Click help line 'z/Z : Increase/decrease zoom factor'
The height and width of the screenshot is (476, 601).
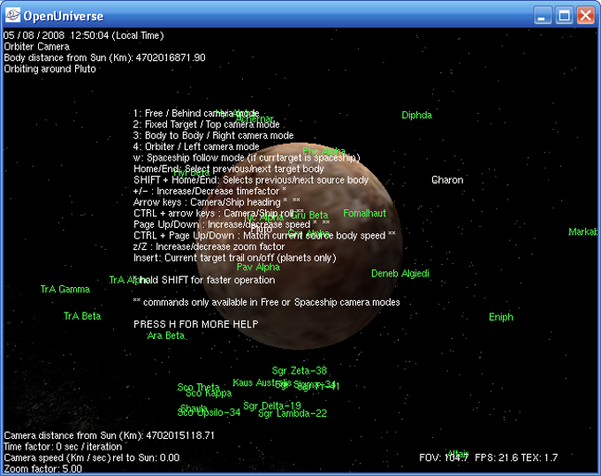209,246
